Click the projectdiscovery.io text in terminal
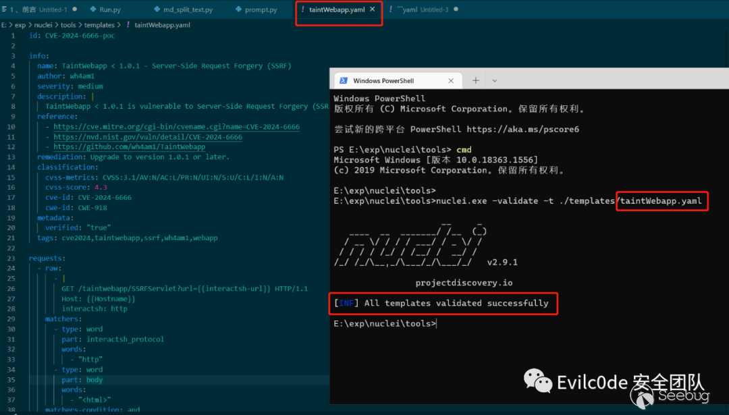 464,283
